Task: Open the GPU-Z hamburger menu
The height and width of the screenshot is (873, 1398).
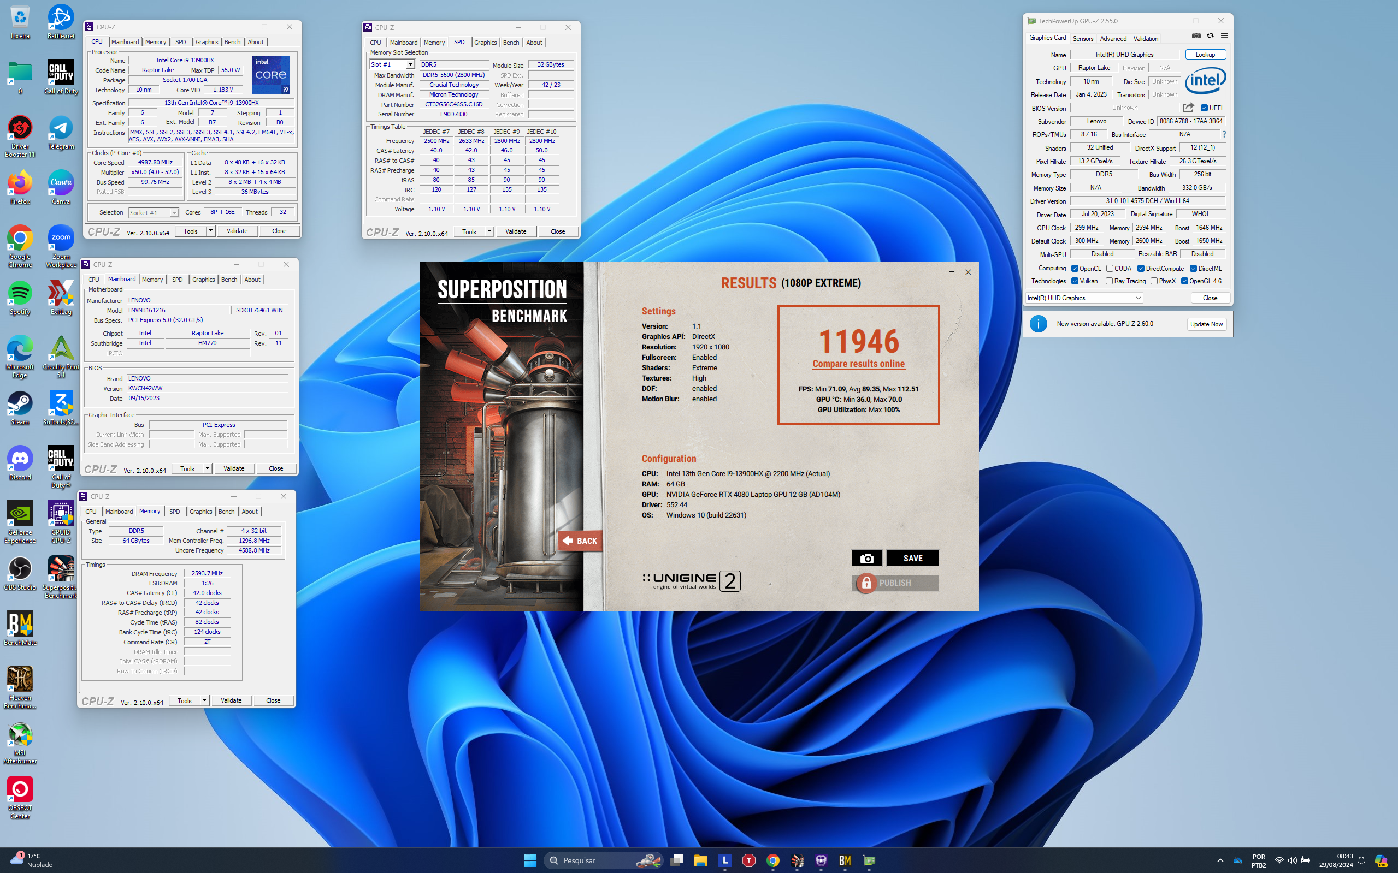Action: click(x=1224, y=36)
